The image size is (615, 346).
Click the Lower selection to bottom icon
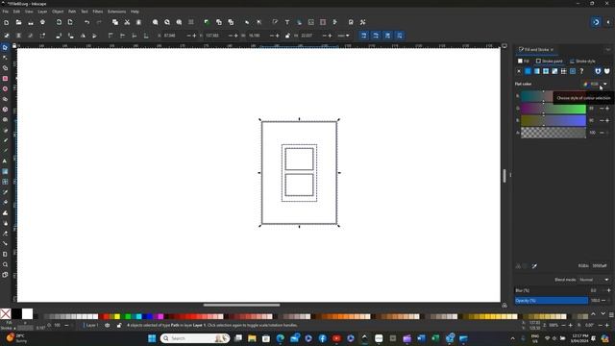(x=146, y=36)
